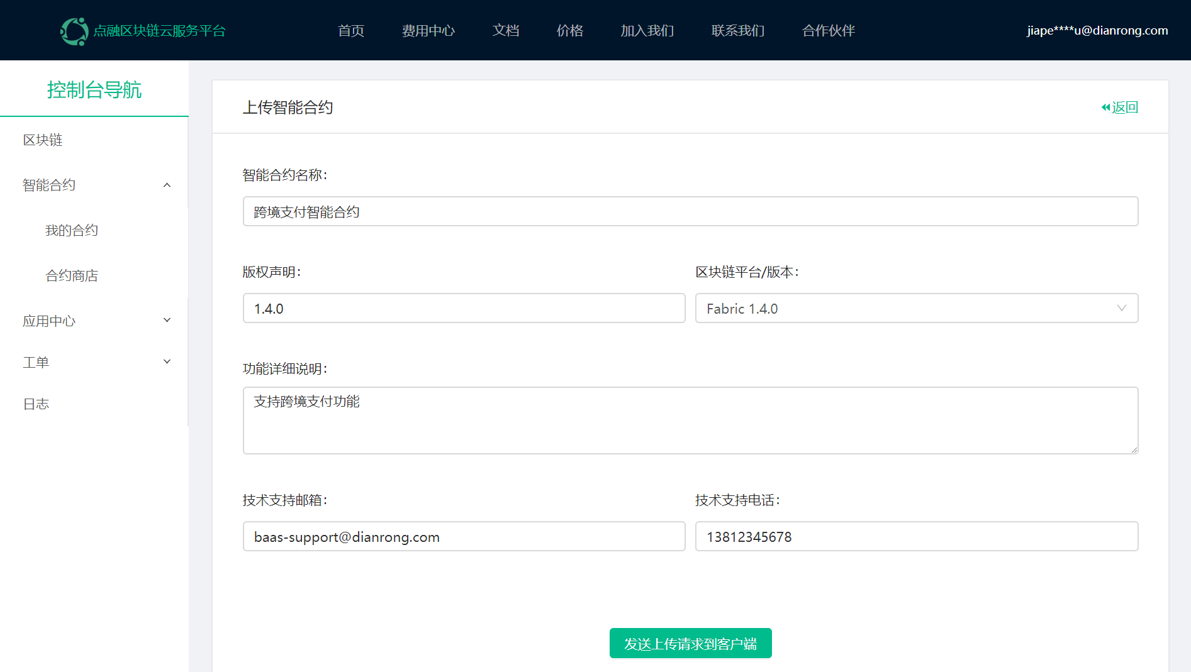Click the 智能合约名称 label
The image size is (1191, 672).
(x=285, y=175)
